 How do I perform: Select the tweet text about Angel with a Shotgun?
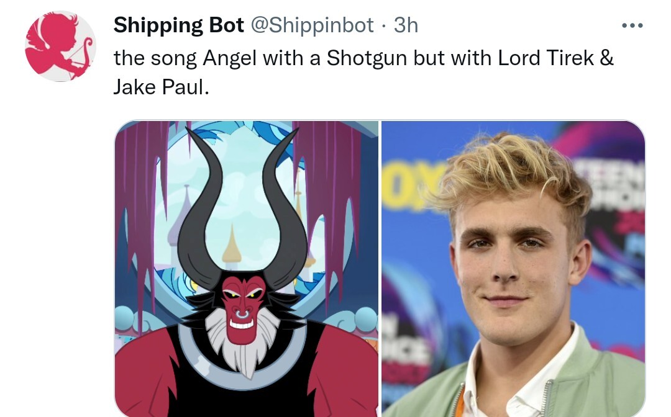363,72
